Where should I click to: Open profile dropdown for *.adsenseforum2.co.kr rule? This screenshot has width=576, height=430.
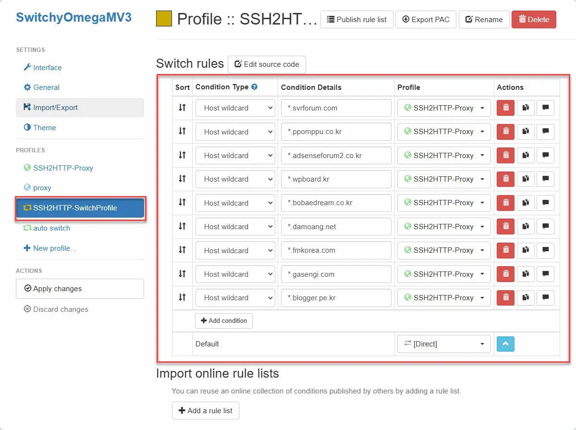point(444,155)
